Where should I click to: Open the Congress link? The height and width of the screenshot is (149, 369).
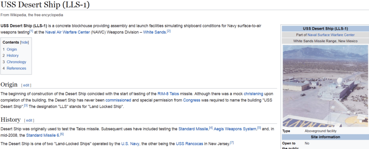(192, 100)
